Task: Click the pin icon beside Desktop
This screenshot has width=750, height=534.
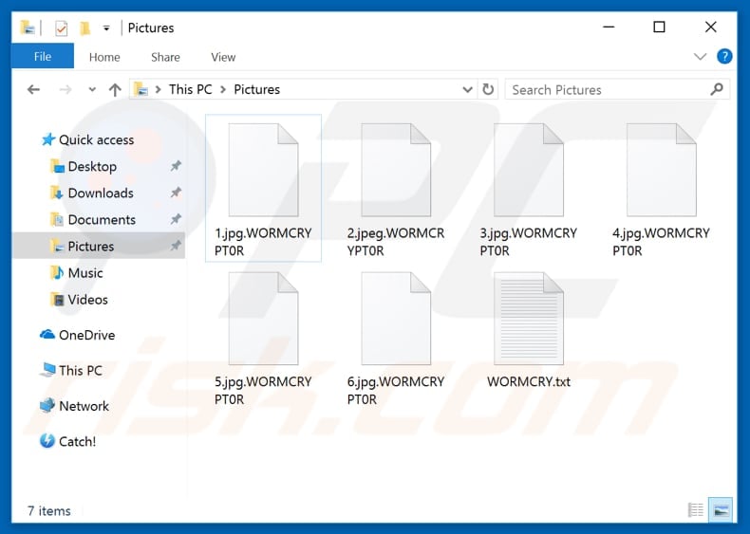Action: 176,166
